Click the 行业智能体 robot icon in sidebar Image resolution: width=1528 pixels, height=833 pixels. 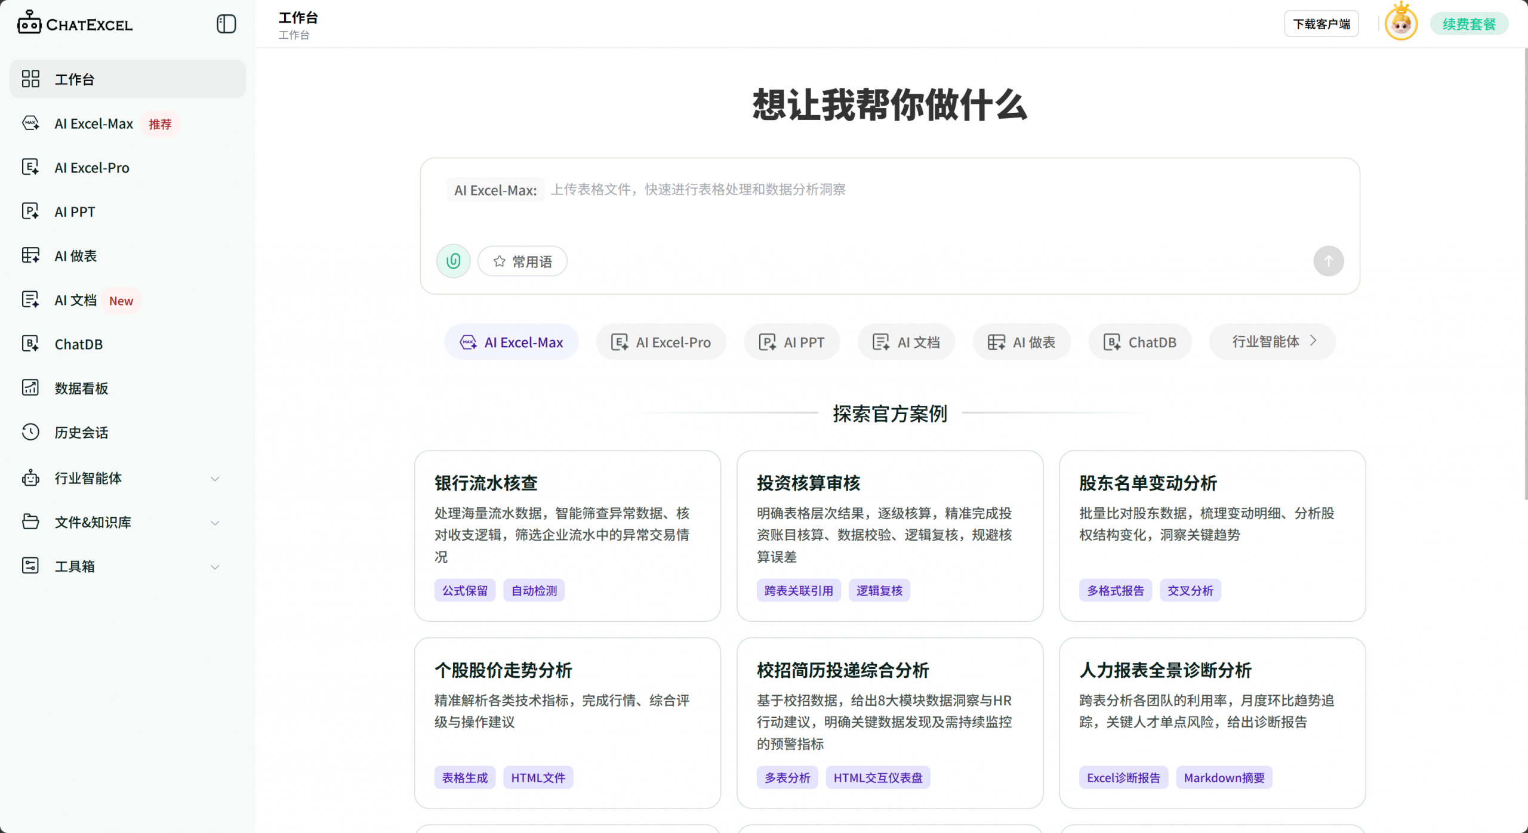pos(30,478)
